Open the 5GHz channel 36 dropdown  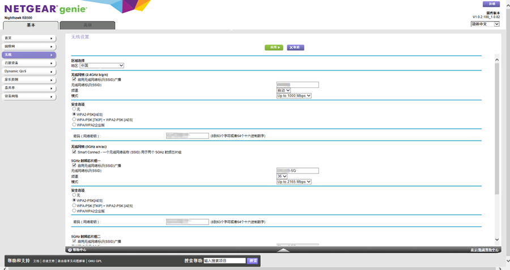[x=282, y=176]
